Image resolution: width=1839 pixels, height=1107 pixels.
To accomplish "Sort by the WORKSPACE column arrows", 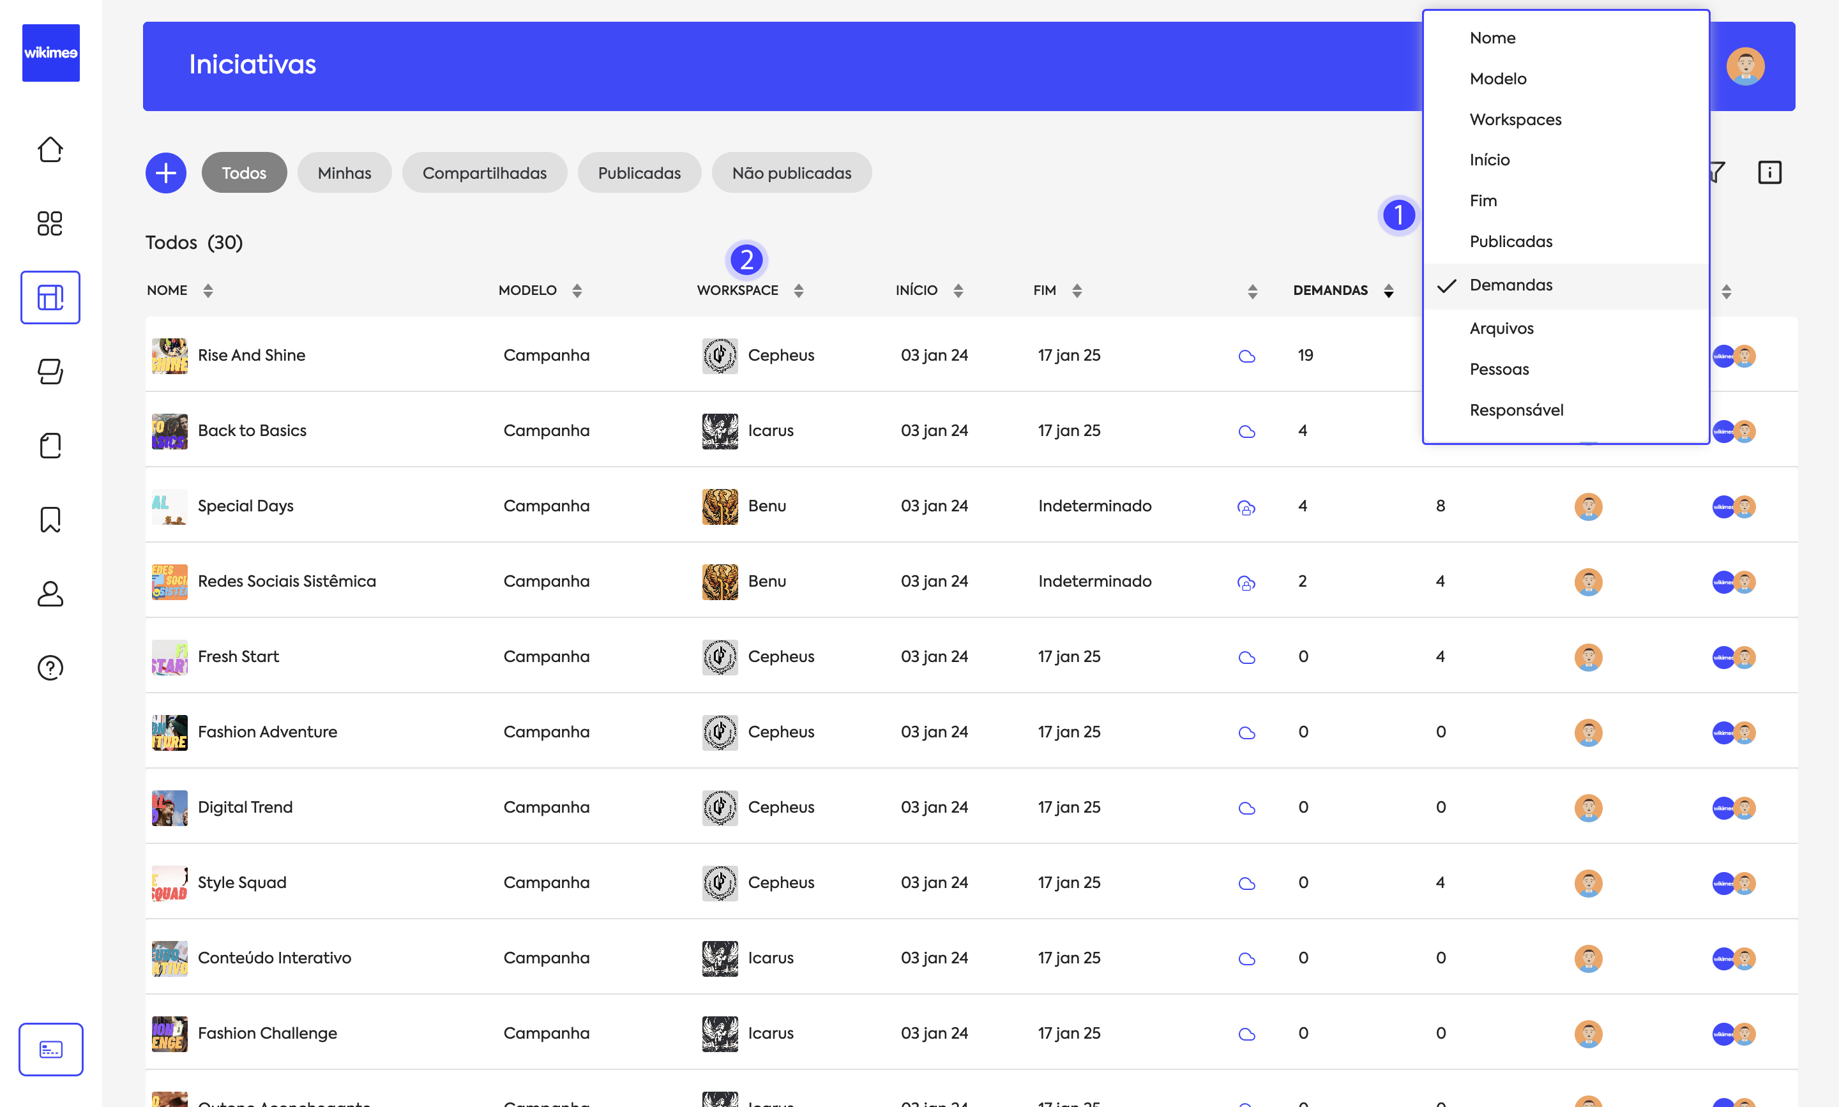I will (798, 291).
